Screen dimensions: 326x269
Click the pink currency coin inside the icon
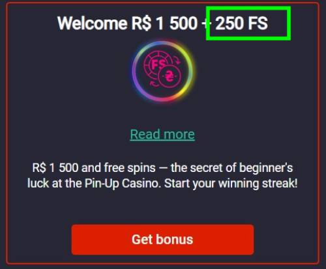click(170, 76)
